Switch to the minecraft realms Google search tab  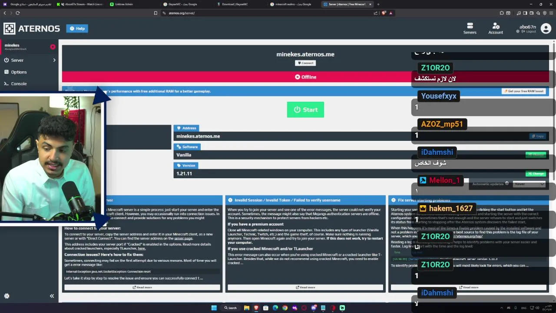[x=293, y=4]
